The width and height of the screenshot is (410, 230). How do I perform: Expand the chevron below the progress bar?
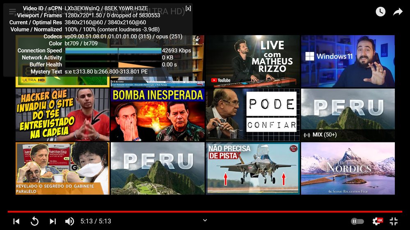click(x=205, y=220)
